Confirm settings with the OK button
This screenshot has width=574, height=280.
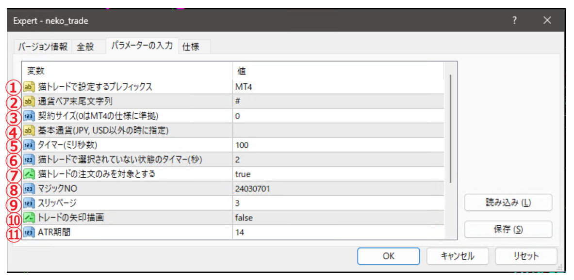tap(389, 256)
